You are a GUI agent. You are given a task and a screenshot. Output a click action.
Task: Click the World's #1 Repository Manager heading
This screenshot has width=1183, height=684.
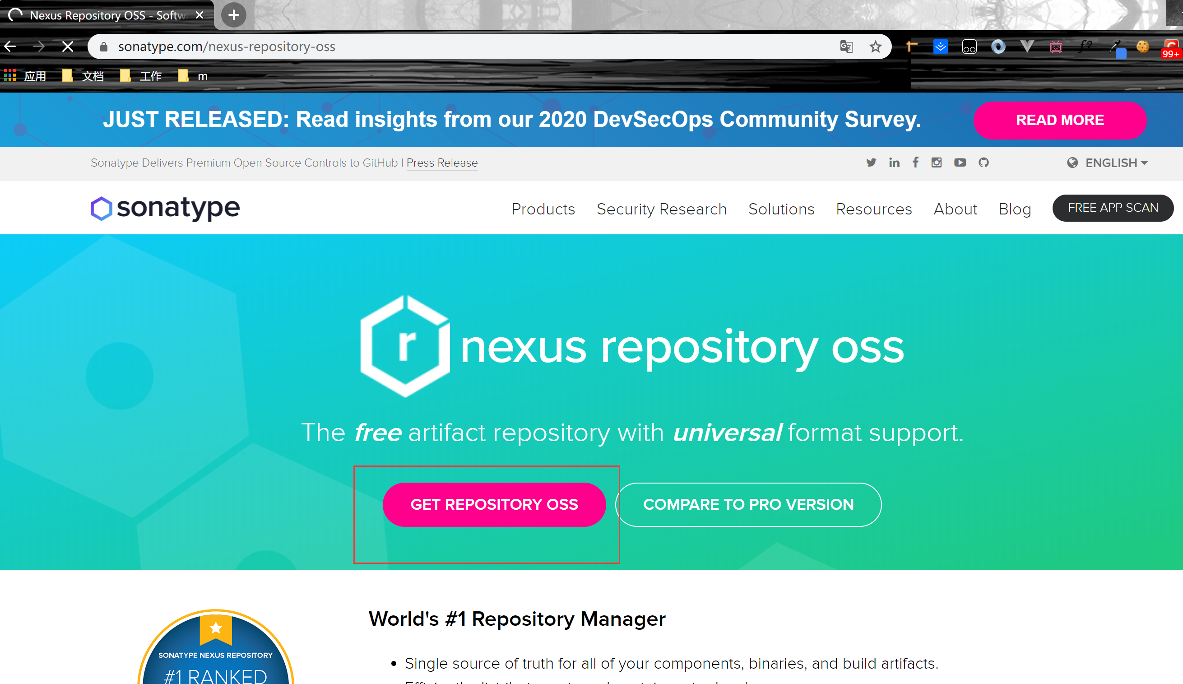517,619
